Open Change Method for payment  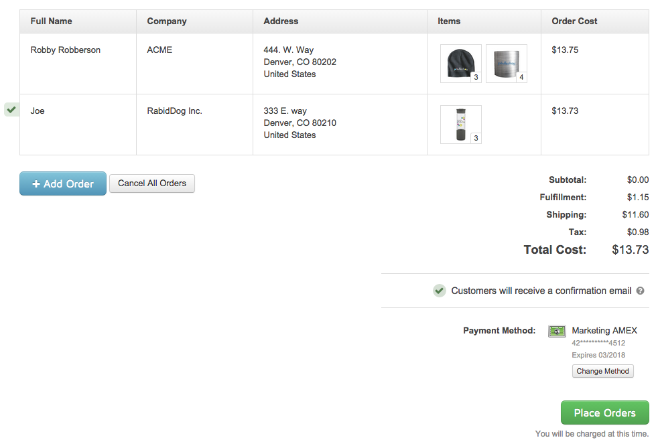tap(602, 371)
